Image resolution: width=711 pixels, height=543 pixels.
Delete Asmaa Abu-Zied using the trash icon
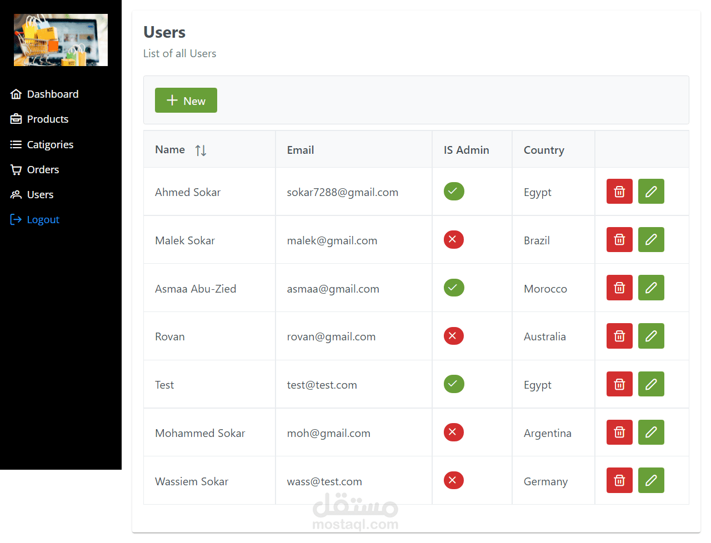click(619, 288)
